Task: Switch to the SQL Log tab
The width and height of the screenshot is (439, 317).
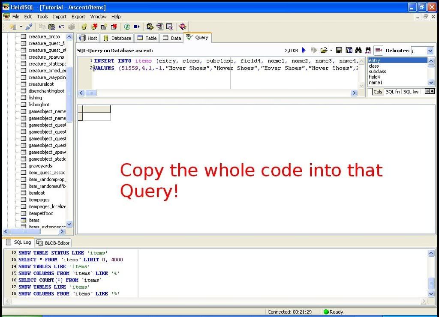Action: [18, 242]
